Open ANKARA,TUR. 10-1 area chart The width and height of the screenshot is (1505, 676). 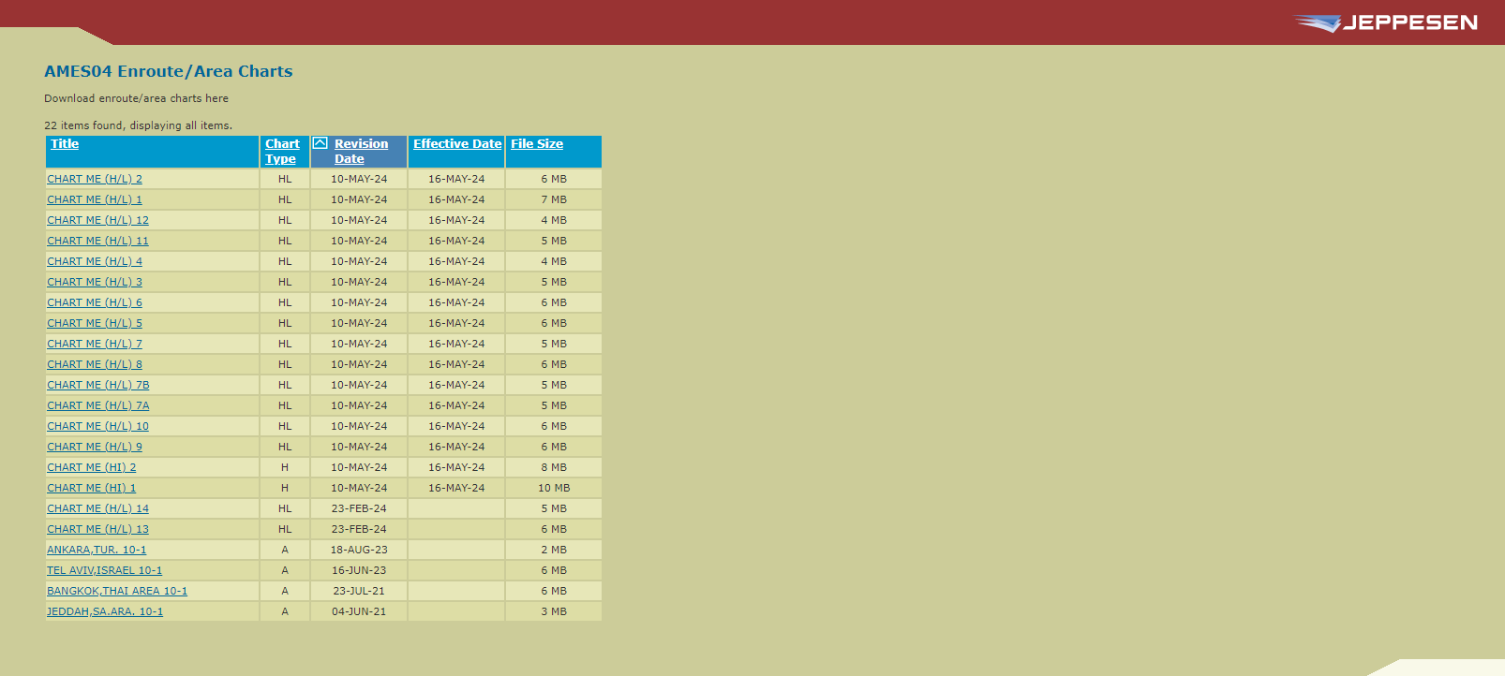pyautogui.click(x=97, y=550)
